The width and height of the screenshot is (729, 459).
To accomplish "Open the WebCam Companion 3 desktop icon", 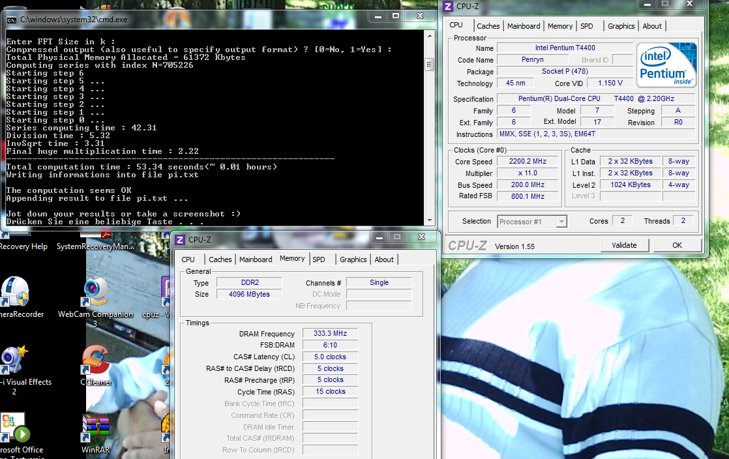I will [x=95, y=303].
